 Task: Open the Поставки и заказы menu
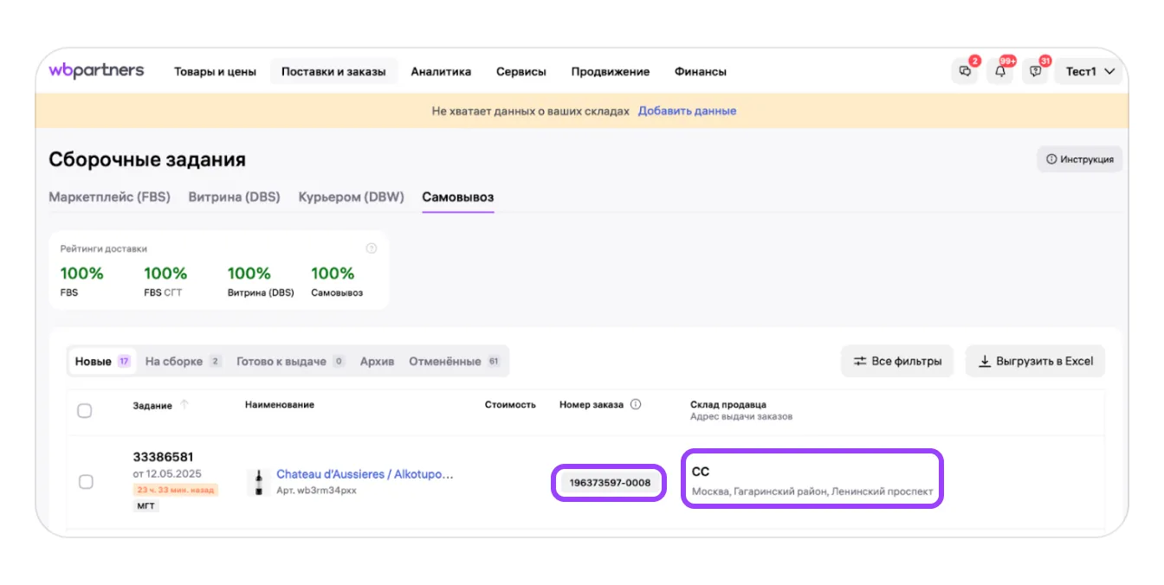[333, 72]
